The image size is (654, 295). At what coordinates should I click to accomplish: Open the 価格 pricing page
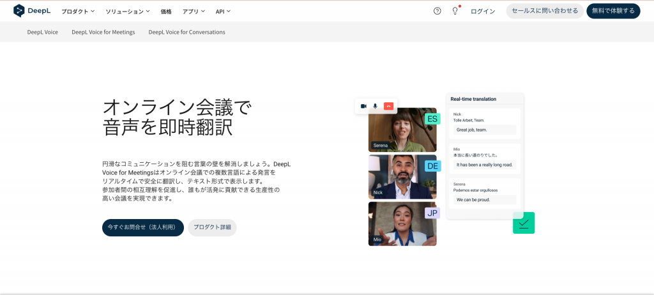pos(166,11)
